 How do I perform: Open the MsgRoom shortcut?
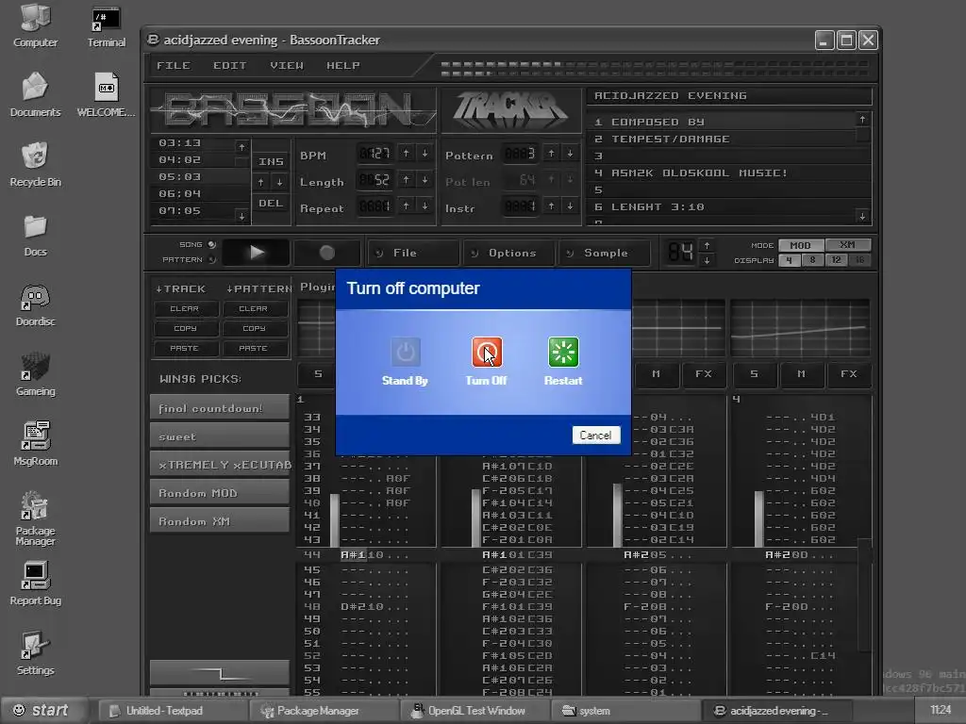click(x=35, y=444)
